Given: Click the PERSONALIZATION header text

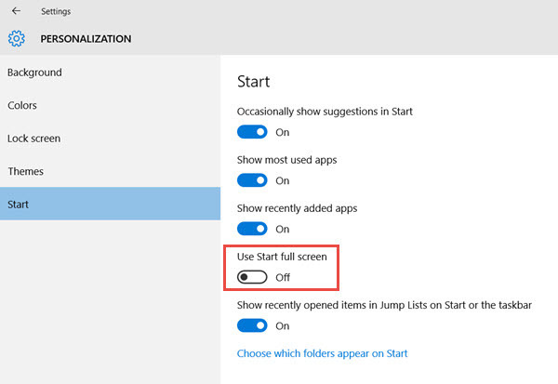Looking at the screenshot, I should pos(86,39).
